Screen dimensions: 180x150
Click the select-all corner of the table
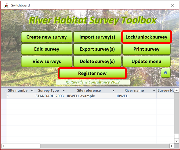[x=4, y=90]
